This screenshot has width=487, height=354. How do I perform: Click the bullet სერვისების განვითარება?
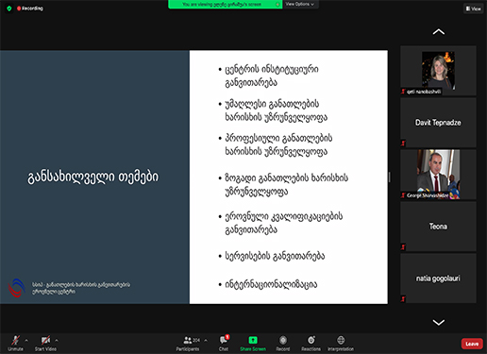(275, 256)
